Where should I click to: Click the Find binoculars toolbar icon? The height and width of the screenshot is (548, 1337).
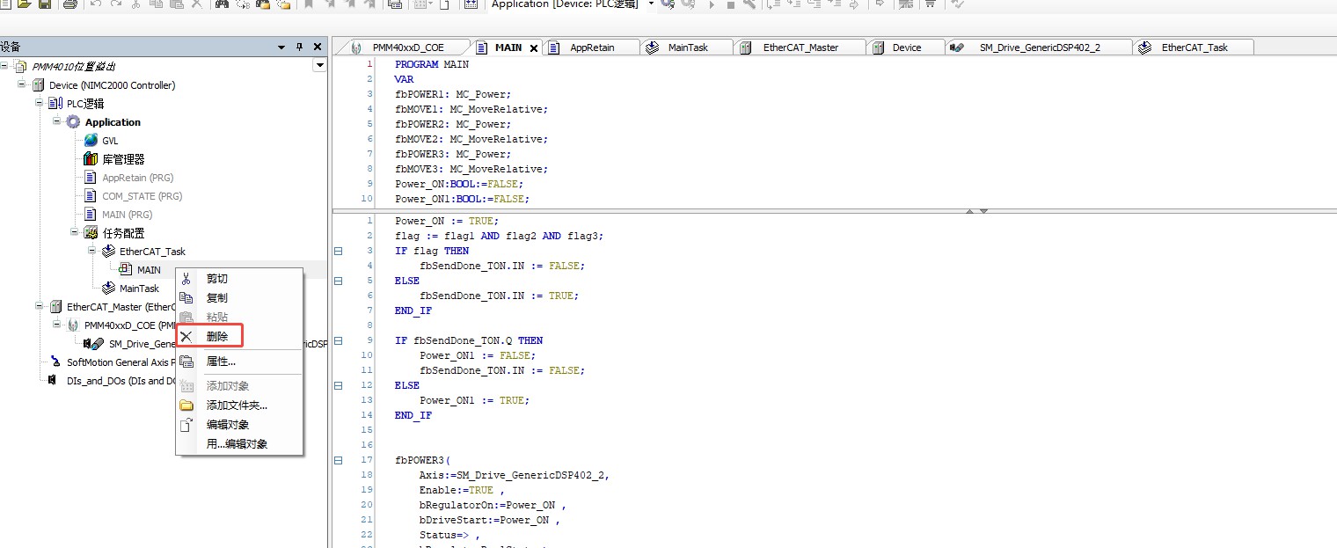tap(222, 5)
